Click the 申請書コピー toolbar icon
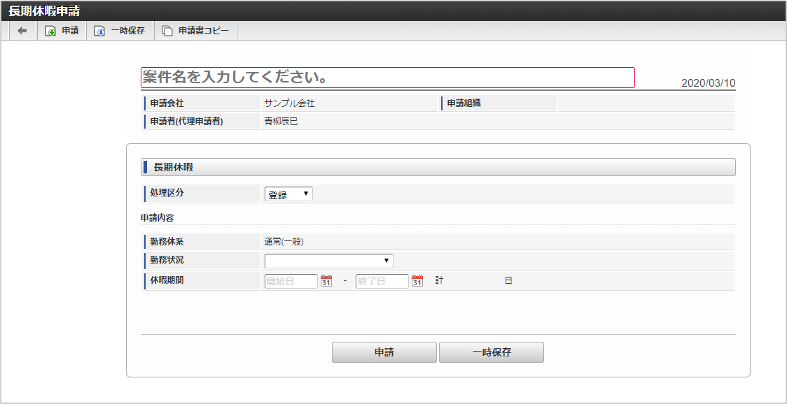The width and height of the screenshot is (787, 404). coord(167,31)
